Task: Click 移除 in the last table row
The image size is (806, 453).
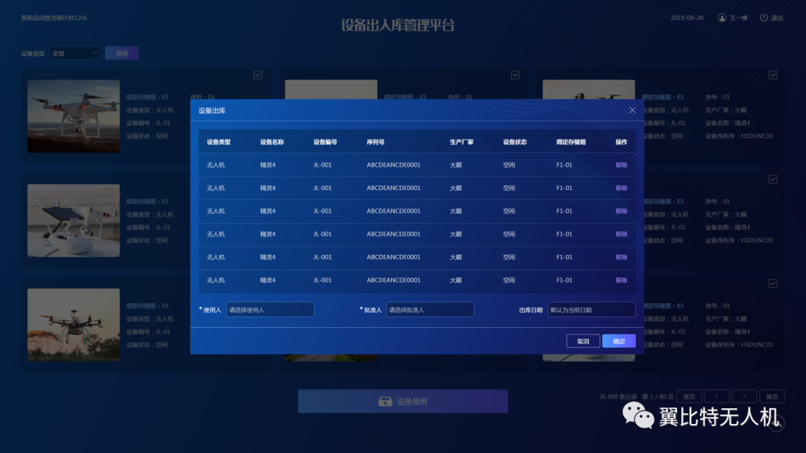Action: pos(621,281)
